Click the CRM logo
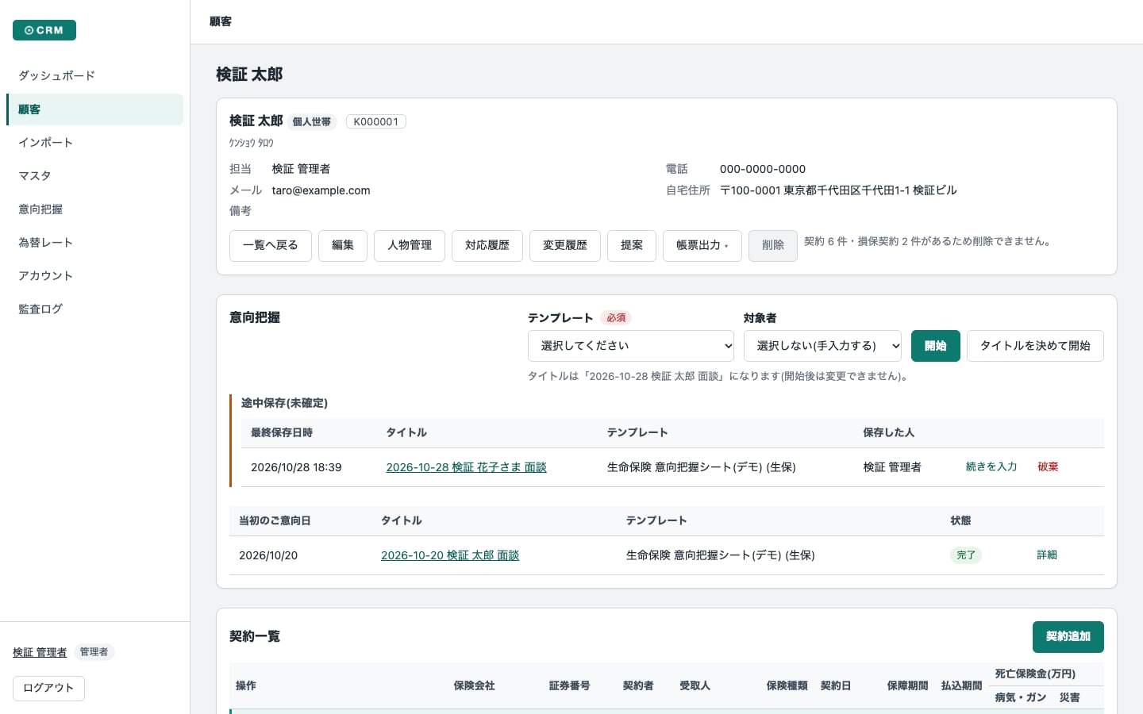This screenshot has height=714, width=1143. tap(44, 30)
